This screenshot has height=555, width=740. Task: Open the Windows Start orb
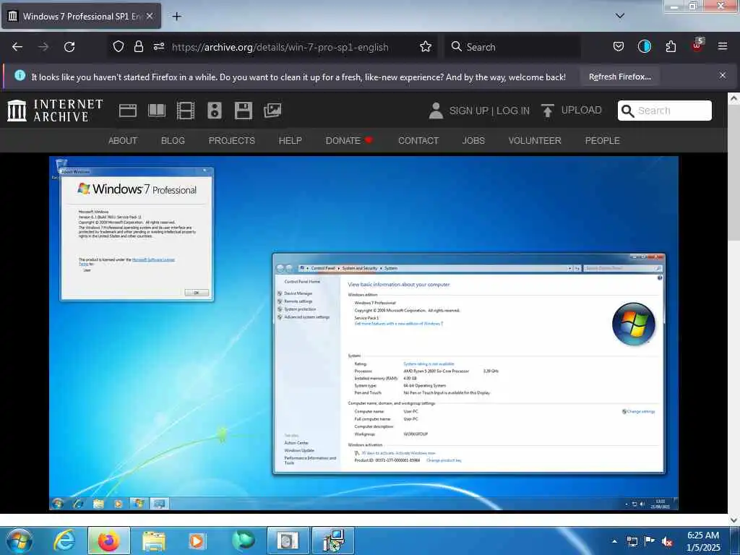tap(20, 541)
